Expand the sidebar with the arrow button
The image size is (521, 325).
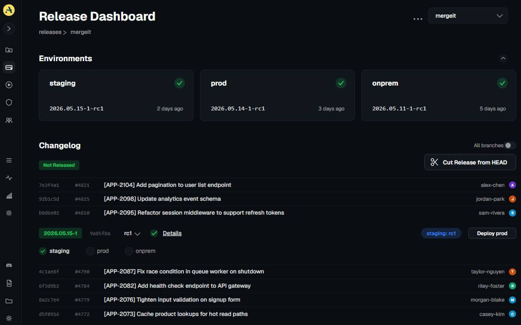[9, 29]
